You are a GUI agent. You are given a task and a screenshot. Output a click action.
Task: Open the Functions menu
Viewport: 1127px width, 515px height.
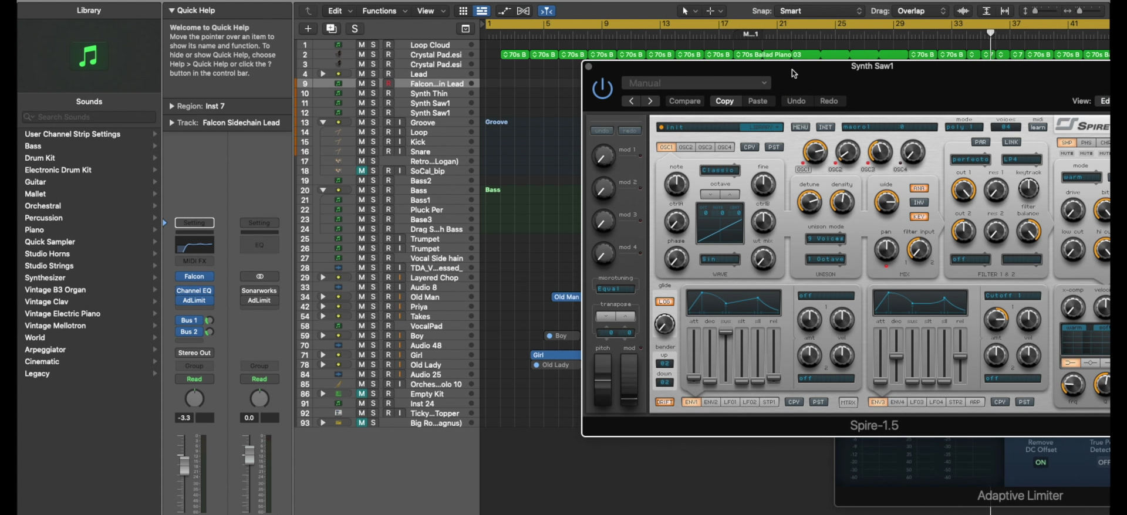(384, 11)
